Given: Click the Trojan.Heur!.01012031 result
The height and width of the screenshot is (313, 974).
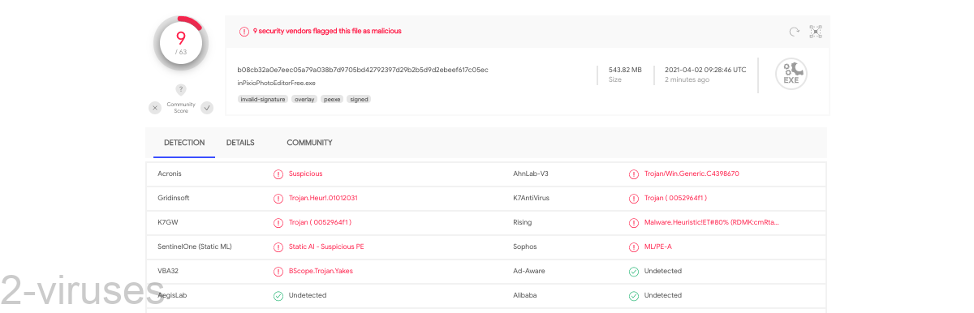Looking at the screenshot, I should tap(323, 198).
